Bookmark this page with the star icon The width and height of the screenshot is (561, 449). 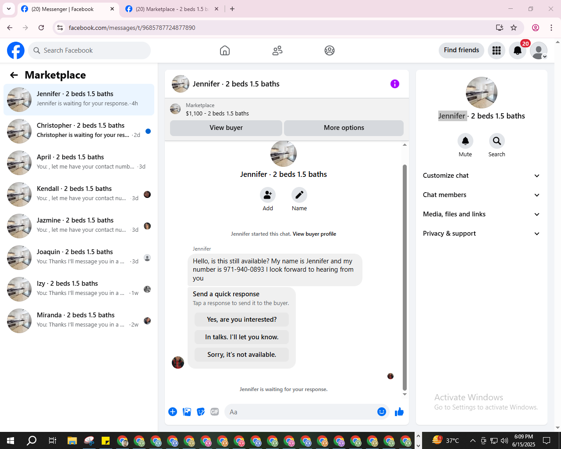tap(514, 28)
